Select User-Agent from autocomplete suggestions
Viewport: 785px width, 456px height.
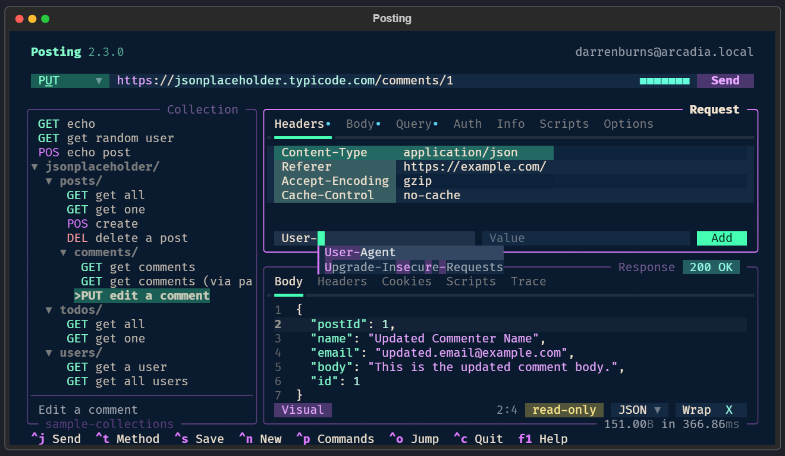[360, 253]
